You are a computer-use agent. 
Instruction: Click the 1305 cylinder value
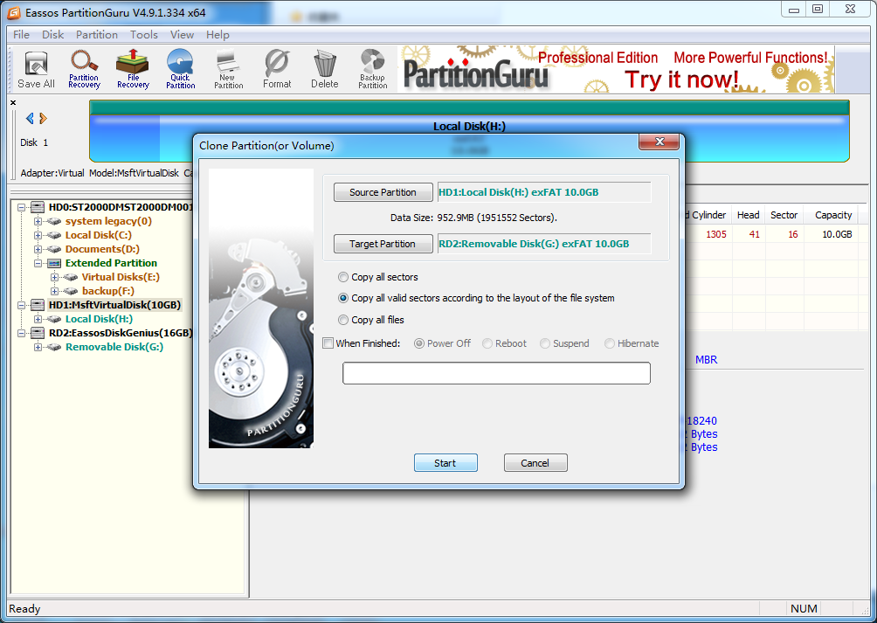[716, 234]
